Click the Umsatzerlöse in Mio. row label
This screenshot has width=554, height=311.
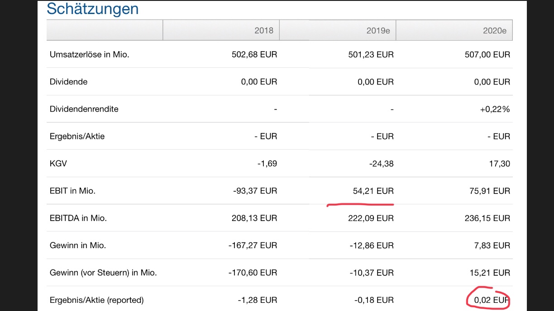(x=89, y=55)
